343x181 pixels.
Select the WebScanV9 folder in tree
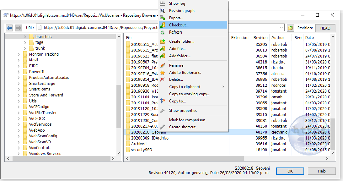(40, 142)
